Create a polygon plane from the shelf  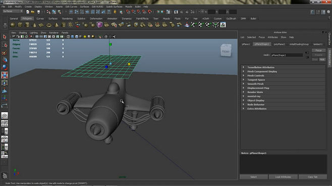click(x=41, y=25)
